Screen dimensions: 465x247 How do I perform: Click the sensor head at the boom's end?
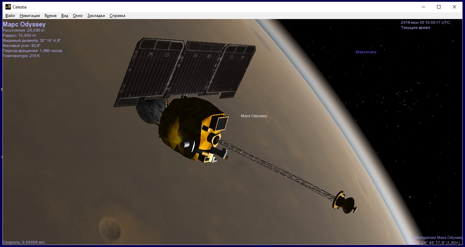344,202
